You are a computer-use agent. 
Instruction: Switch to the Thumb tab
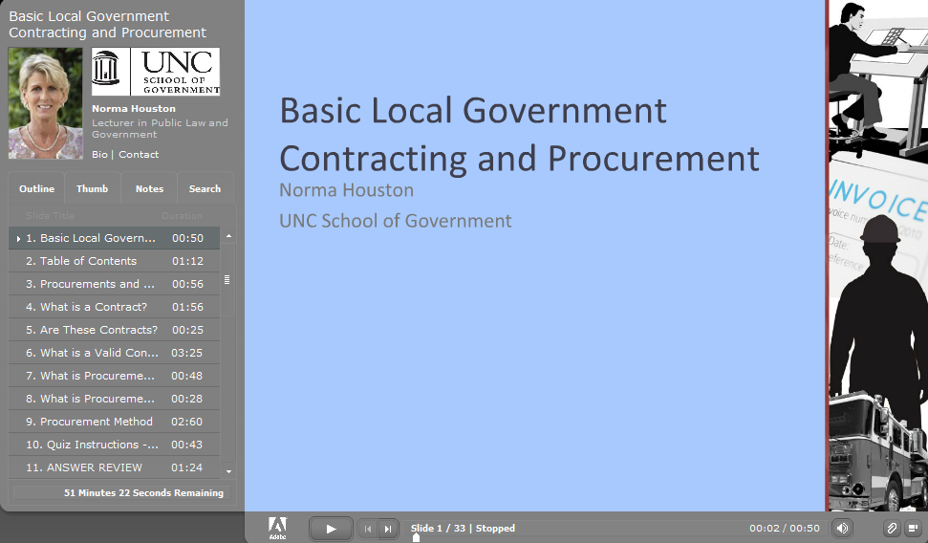93,189
